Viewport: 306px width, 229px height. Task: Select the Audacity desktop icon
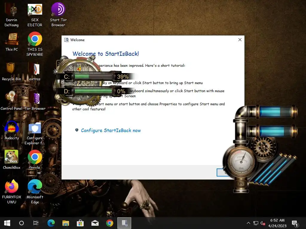click(12, 131)
